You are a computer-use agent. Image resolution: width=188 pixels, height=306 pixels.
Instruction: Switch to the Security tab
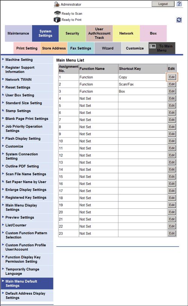72,33
